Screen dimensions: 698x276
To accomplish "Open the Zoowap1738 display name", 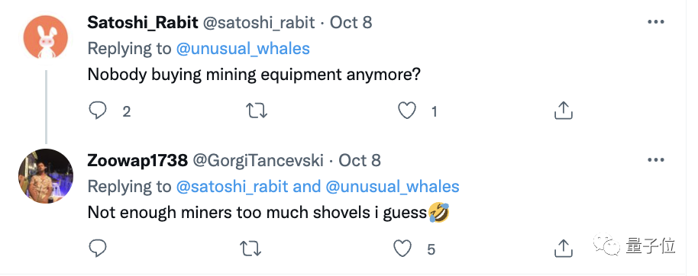I will [x=137, y=160].
